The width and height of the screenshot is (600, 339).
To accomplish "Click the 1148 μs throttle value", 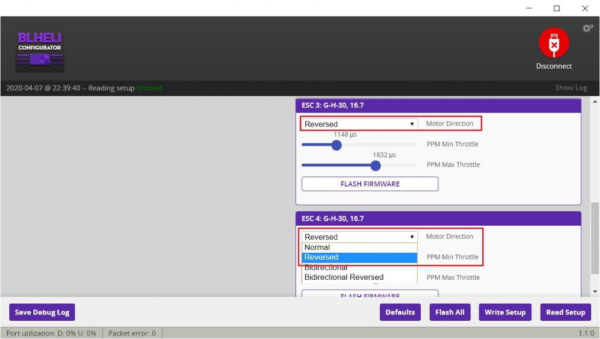I will pyautogui.click(x=345, y=134).
